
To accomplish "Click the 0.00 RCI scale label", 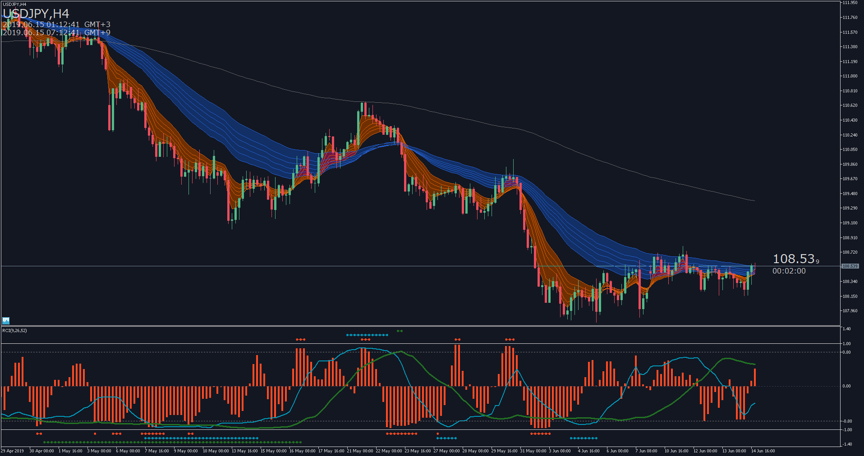I will [x=847, y=386].
